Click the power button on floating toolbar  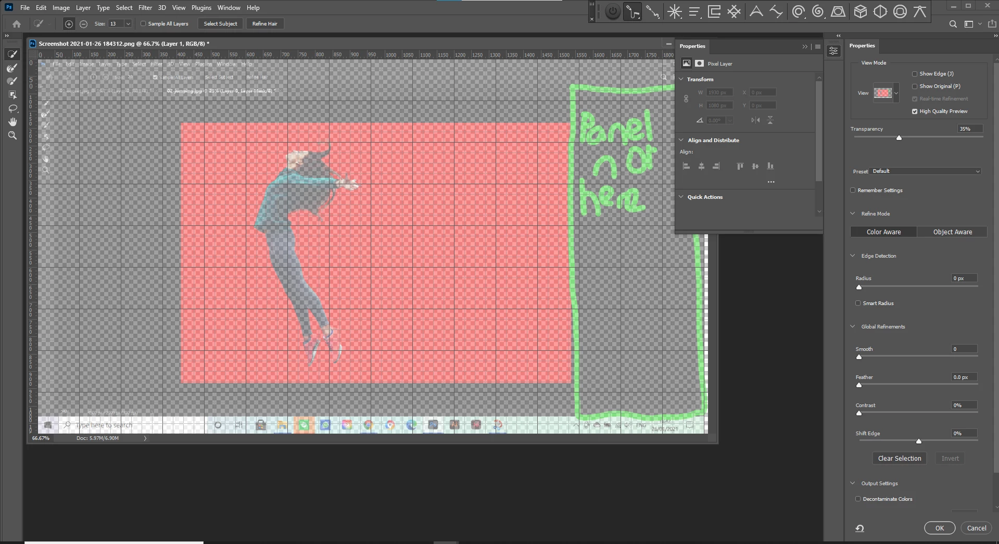pyautogui.click(x=613, y=11)
